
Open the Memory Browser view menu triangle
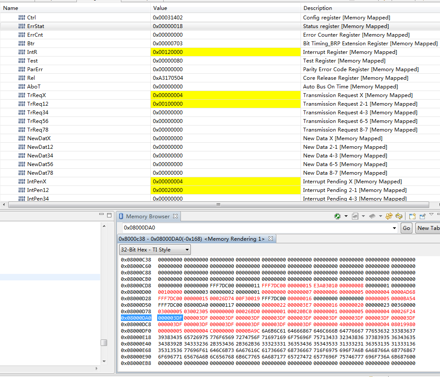click(431, 214)
